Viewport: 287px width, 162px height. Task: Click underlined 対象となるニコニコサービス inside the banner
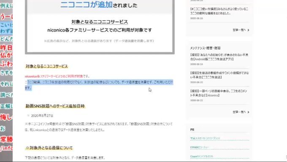coord(100,22)
